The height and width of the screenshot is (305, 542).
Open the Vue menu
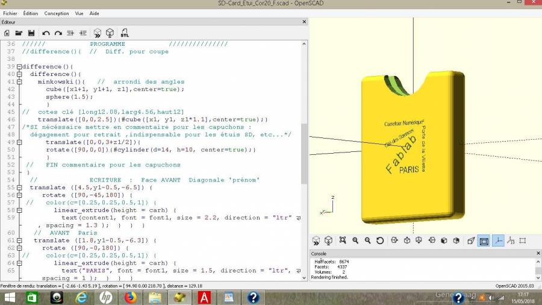79,13
